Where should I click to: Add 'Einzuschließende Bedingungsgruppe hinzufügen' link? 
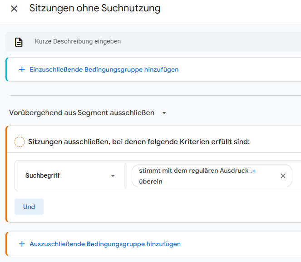pyautogui.click(x=104, y=69)
